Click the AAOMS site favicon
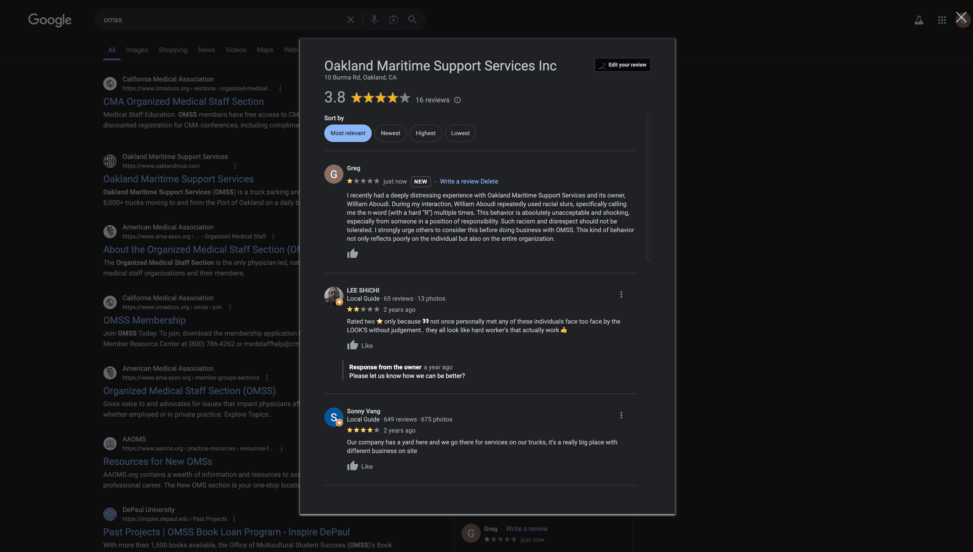The width and height of the screenshot is (973, 552). pos(110,444)
